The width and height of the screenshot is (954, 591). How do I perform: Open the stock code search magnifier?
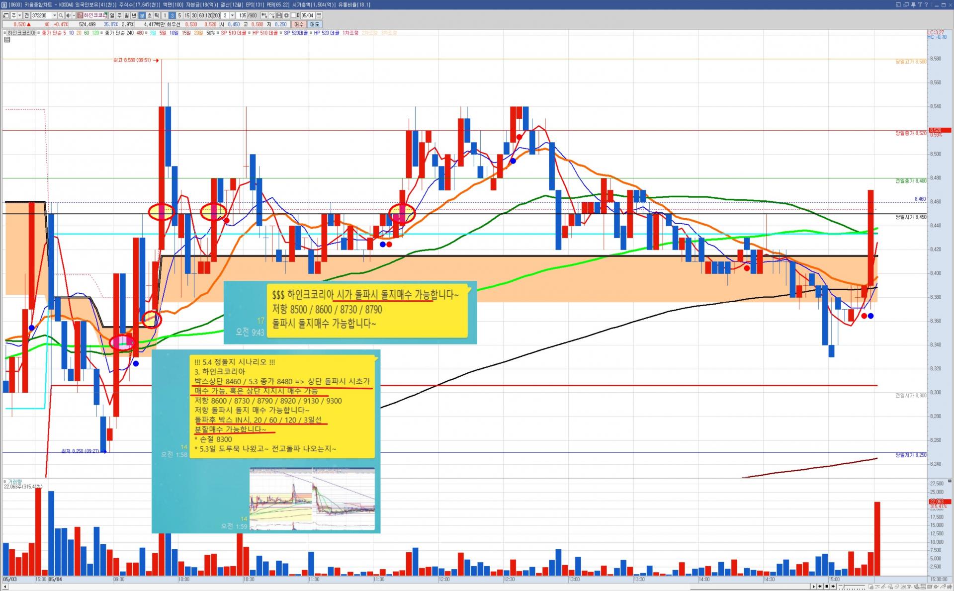pos(61,15)
